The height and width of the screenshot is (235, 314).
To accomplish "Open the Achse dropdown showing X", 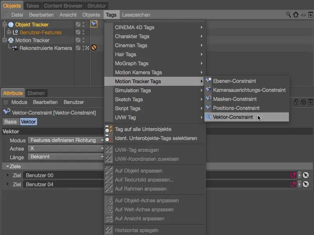I will (x=66, y=148).
